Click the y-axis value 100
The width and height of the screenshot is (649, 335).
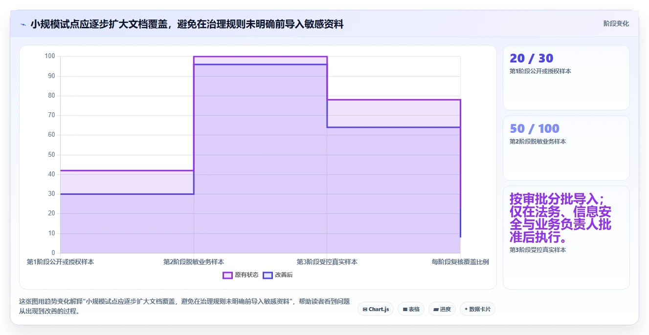pyautogui.click(x=50, y=56)
